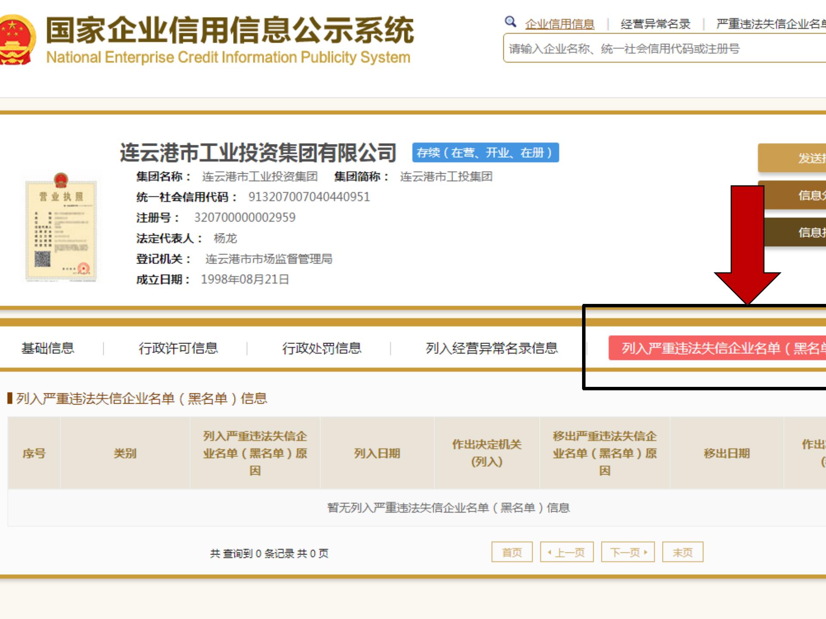
Task: Select the 经营异常名录 search category
Action: tap(655, 24)
